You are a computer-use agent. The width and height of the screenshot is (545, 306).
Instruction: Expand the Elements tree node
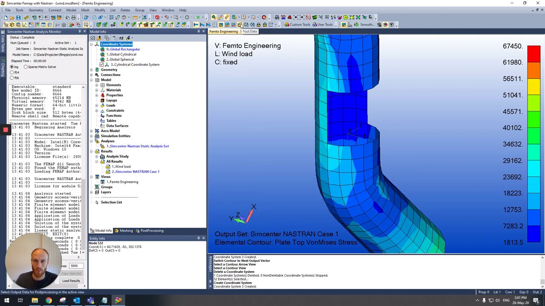click(x=97, y=85)
